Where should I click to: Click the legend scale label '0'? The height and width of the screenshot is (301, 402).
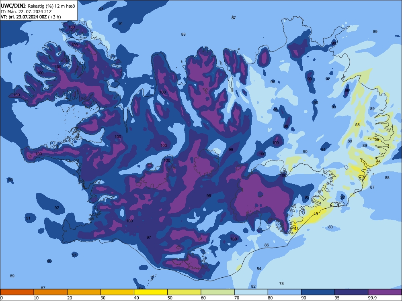tap(2, 298)
